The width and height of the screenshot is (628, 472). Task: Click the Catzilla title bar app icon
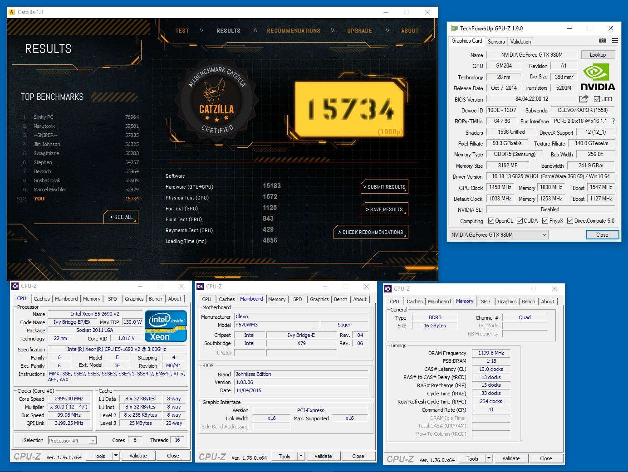[11, 12]
